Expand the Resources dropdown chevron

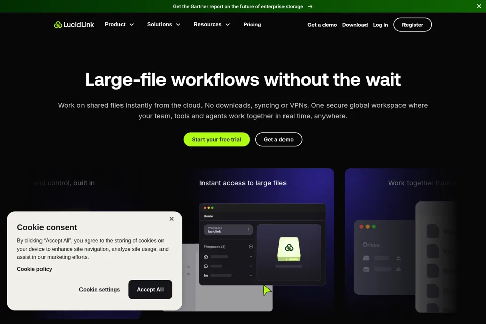click(x=228, y=25)
